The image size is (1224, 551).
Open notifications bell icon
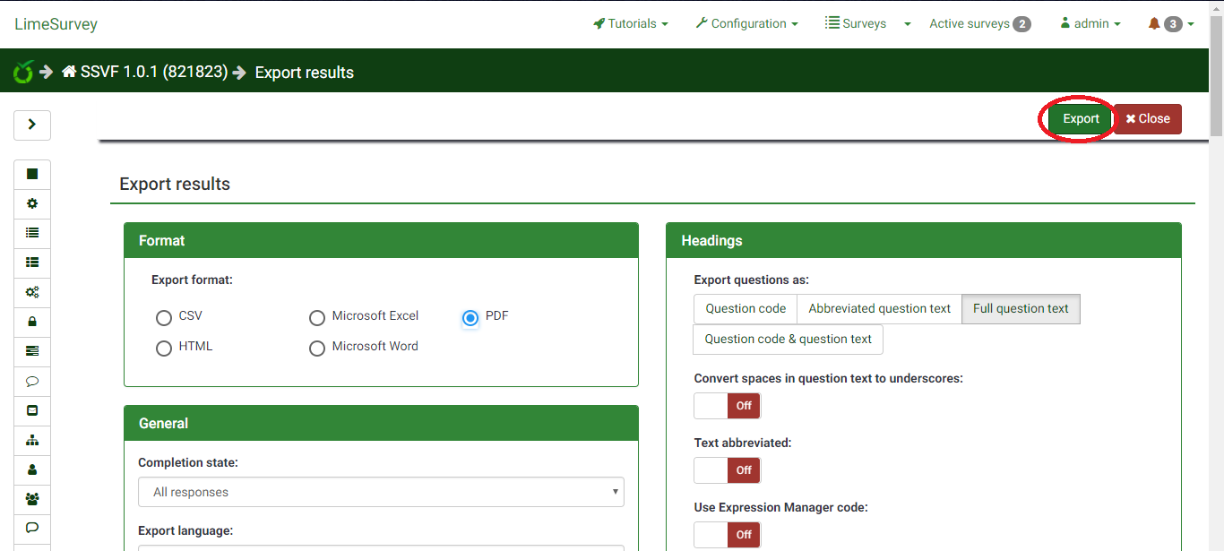[1154, 24]
